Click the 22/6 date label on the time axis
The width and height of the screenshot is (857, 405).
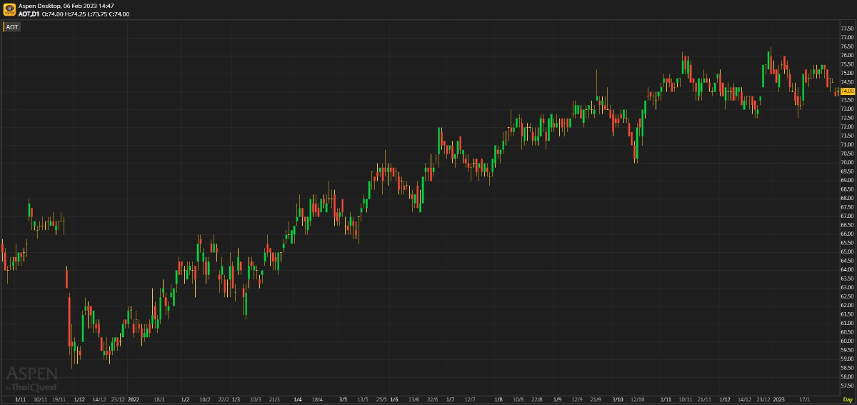432,399
